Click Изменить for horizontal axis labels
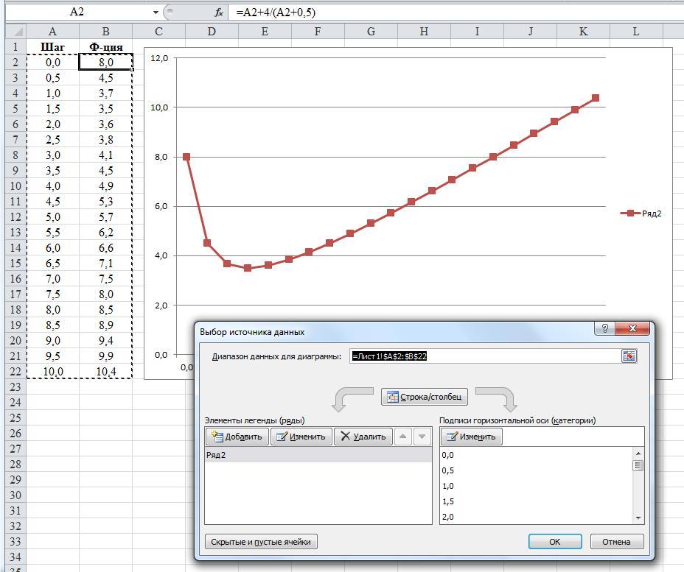This screenshot has height=572, width=684. pyautogui.click(x=471, y=437)
